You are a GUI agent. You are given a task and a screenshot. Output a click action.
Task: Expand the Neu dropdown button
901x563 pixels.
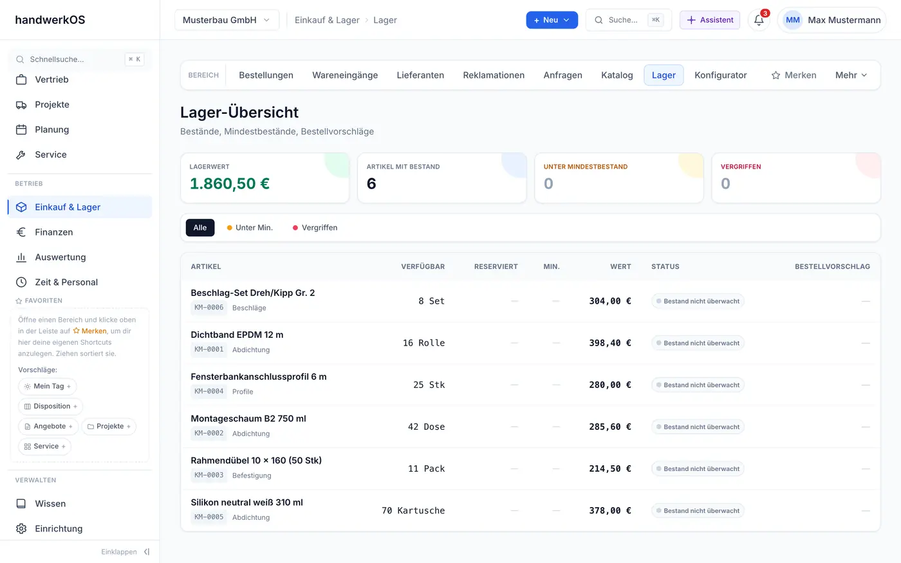click(552, 20)
